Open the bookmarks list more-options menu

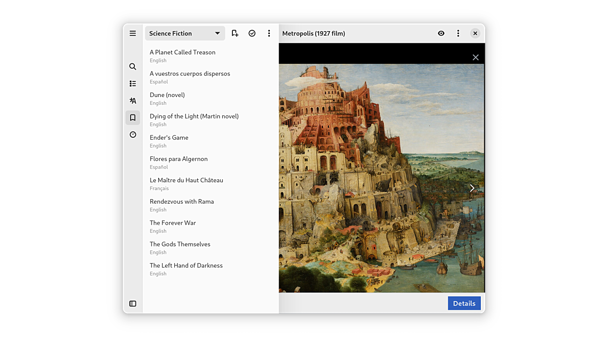(269, 33)
